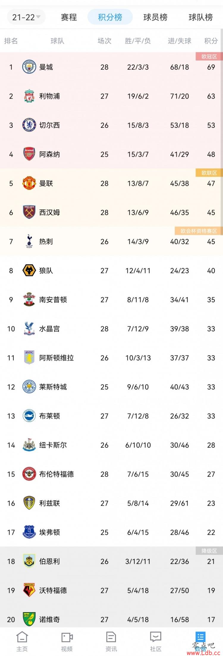Image resolution: width=223 pixels, height=656 pixels.
Task: Switch to the 球员榜 tab
Action: [155, 17]
